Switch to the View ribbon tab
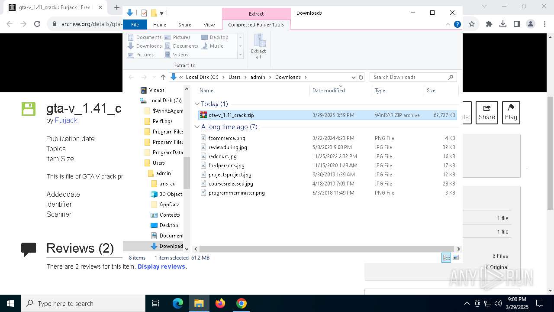 pos(209,25)
